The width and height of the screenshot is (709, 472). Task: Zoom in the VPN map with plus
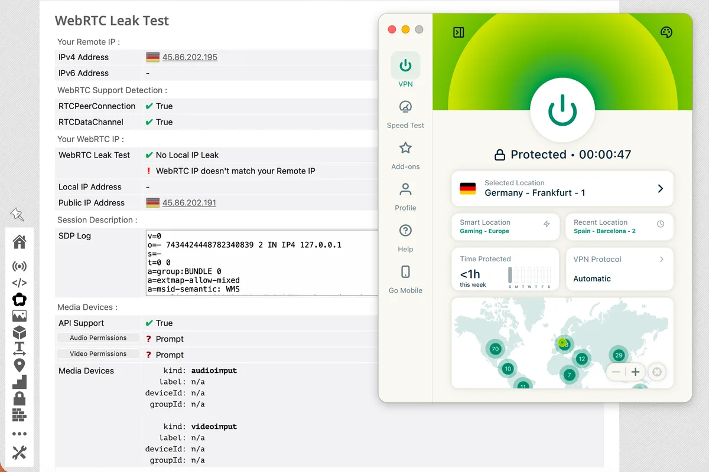[x=635, y=372]
